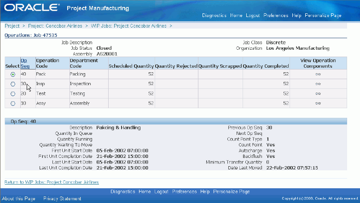Click the Oracle logo
The width and height of the screenshot is (360, 203).
click(x=32, y=7)
